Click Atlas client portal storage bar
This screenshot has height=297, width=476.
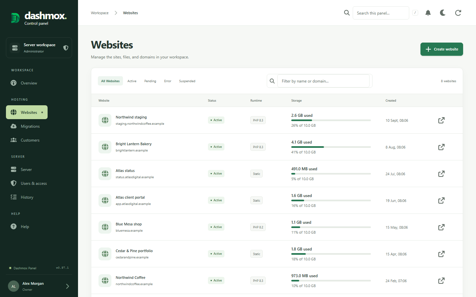[x=331, y=201]
